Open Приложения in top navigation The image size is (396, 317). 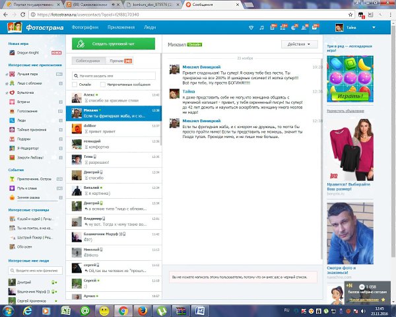(x=121, y=28)
